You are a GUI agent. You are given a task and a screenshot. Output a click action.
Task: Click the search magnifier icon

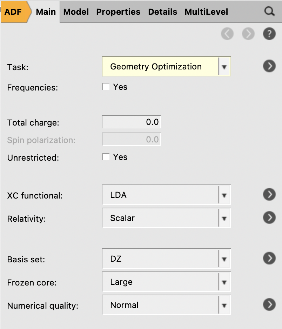click(269, 12)
